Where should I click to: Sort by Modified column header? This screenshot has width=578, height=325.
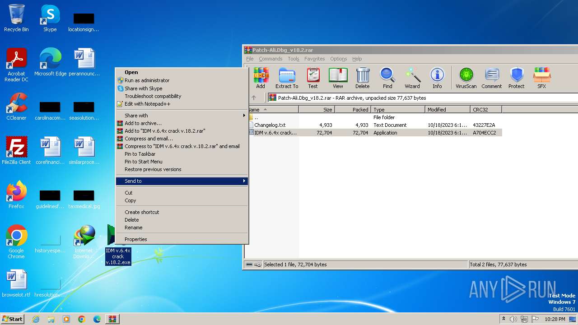pyautogui.click(x=447, y=110)
